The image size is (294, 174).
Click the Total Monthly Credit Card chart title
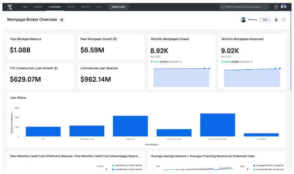[75, 156]
